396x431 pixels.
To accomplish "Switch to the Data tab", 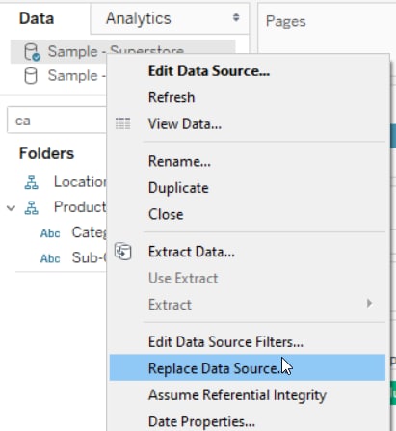I will coord(37,18).
